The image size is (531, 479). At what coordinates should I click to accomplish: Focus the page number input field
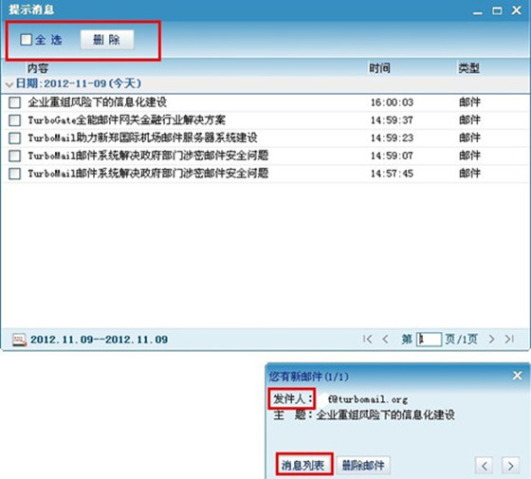(x=429, y=340)
